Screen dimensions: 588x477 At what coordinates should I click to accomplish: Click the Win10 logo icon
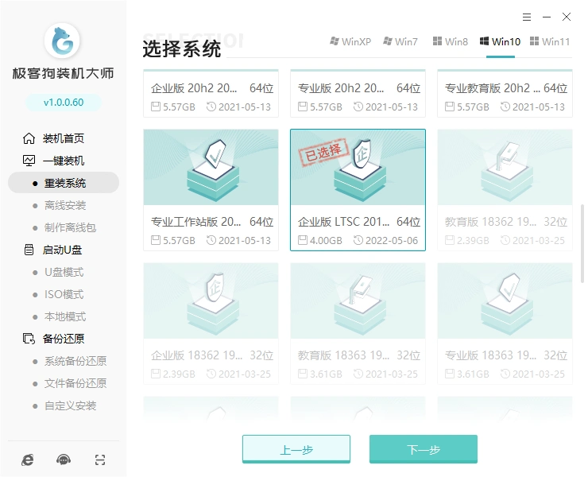tap(484, 41)
